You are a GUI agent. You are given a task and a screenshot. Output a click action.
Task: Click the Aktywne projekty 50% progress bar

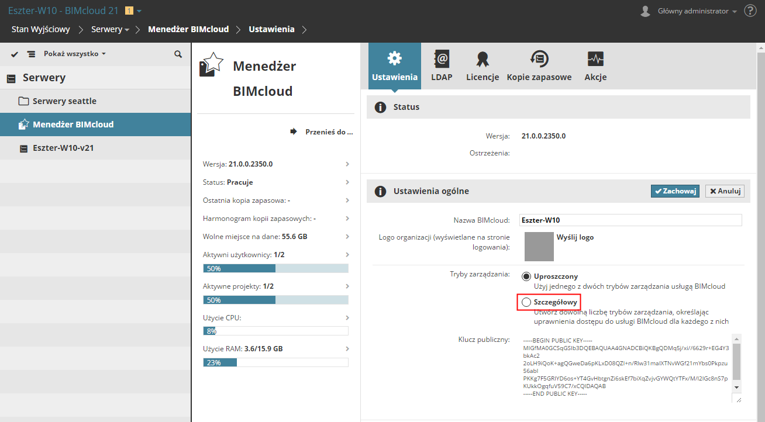click(x=275, y=300)
